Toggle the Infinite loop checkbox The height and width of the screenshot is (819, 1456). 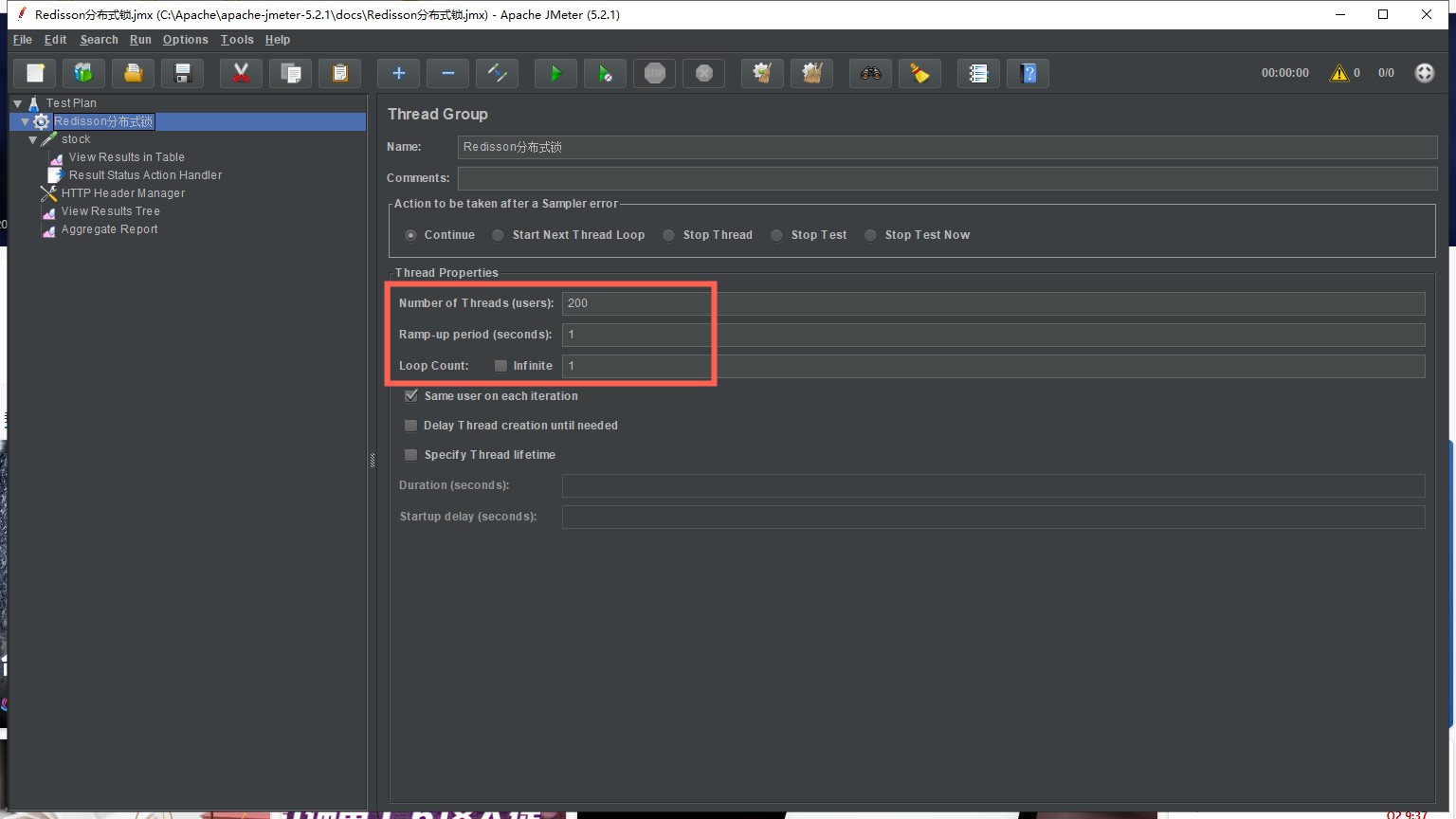click(500, 366)
